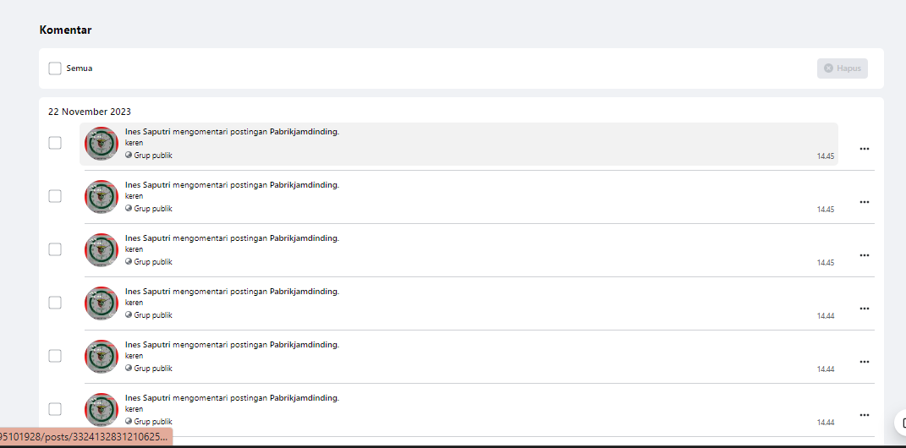
Task: Tick the Semua select-all checkbox
Action: coord(55,68)
